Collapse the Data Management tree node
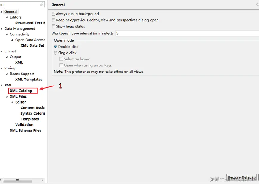The width and height of the screenshot is (259, 184). point(1,29)
